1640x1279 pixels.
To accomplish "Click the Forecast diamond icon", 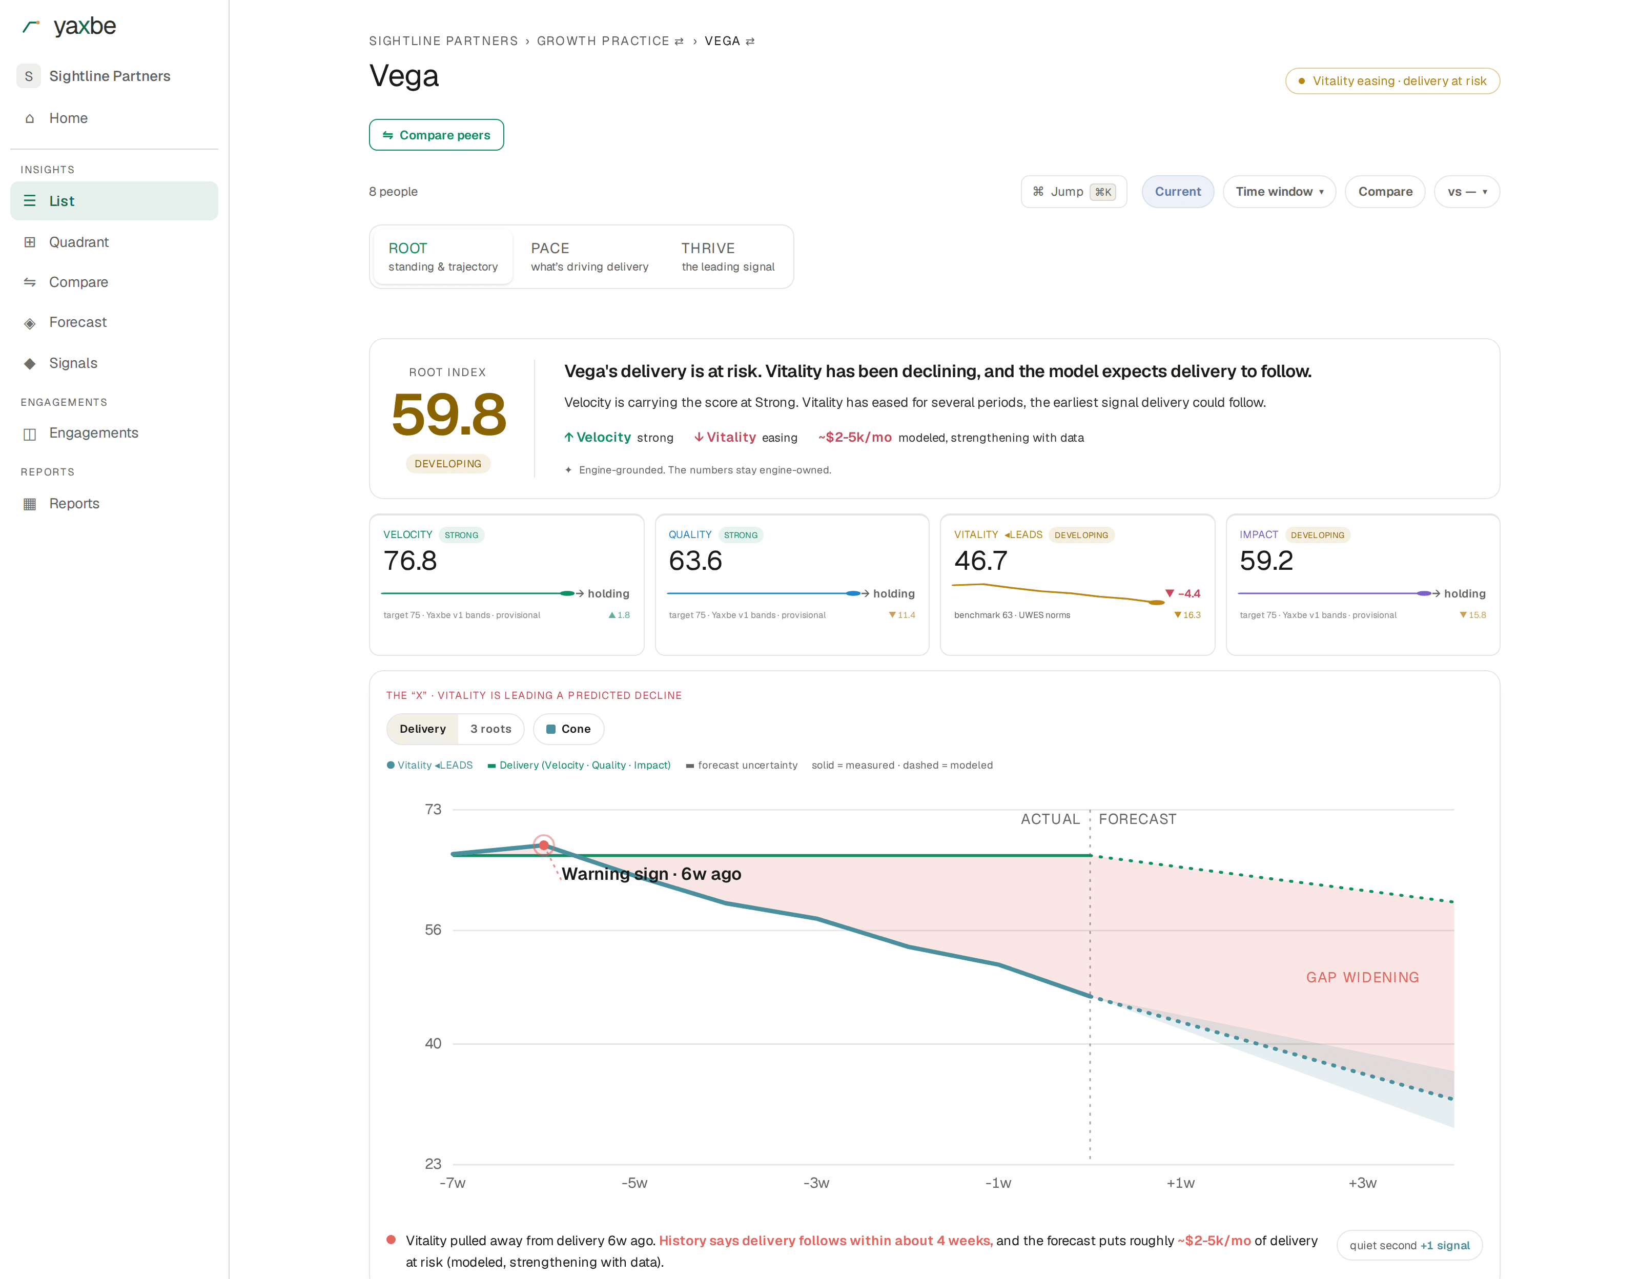I will coord(30,323).
